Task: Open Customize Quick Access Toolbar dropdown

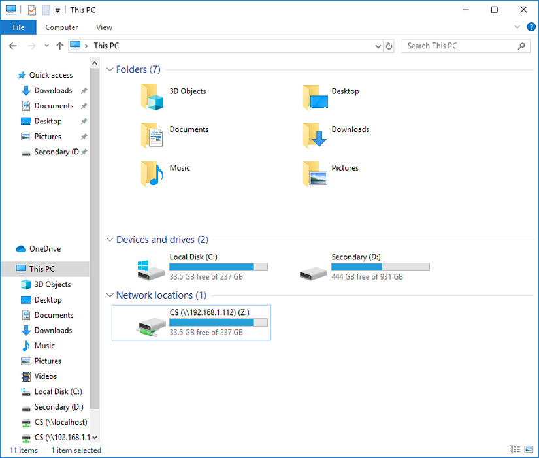Action: [57, 10]
